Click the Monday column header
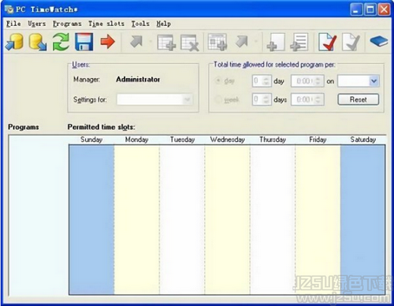 pos(136,140)
